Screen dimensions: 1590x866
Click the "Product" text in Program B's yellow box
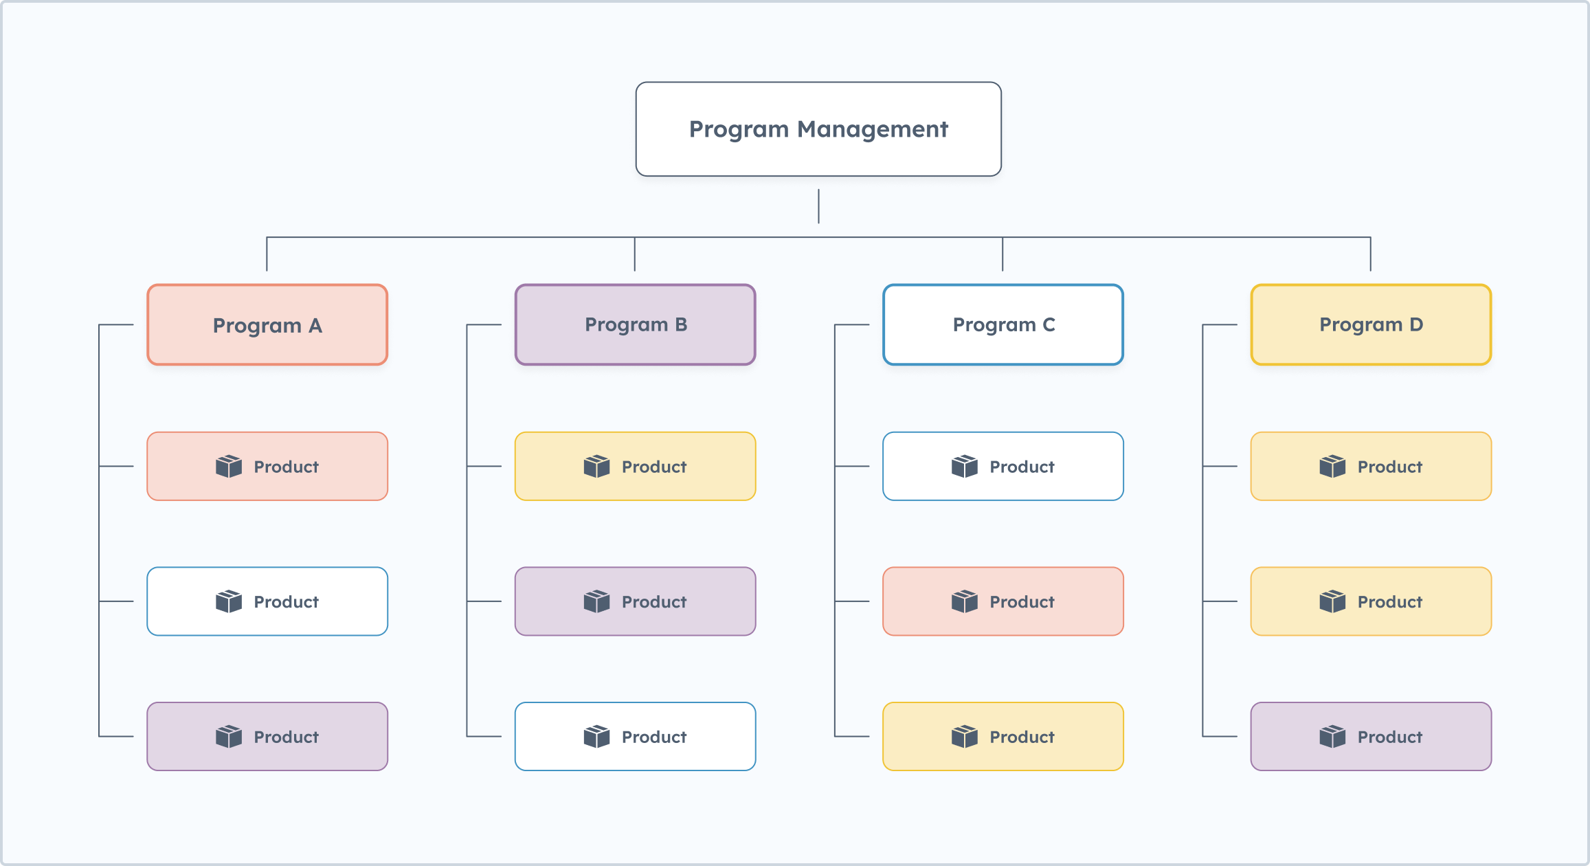pos(654,467)
